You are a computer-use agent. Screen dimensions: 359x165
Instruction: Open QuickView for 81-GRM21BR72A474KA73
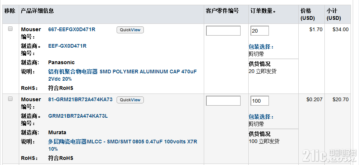(x=130, y=100)
